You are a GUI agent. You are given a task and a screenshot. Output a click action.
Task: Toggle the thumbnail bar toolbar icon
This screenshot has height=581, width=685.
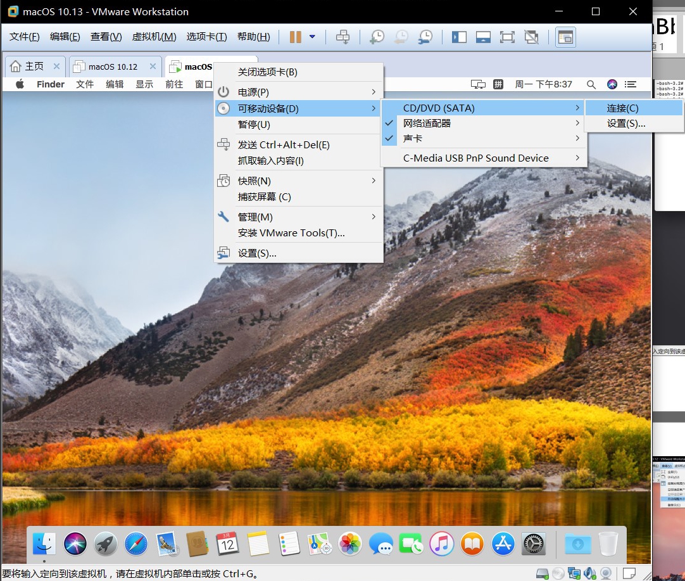(483, 37)
